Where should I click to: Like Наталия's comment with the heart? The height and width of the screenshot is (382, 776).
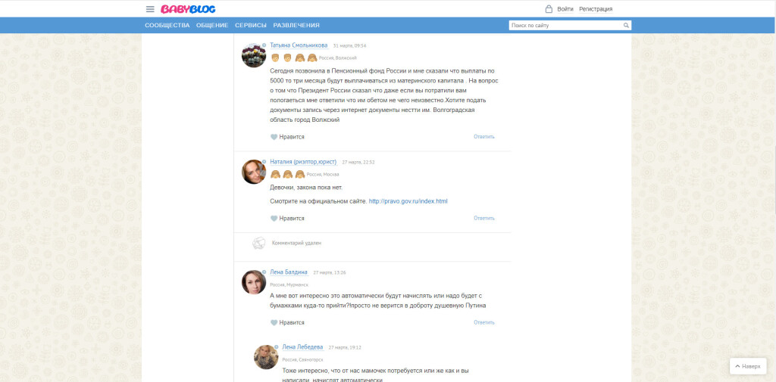pyautogui.click(x=274, y=218)
